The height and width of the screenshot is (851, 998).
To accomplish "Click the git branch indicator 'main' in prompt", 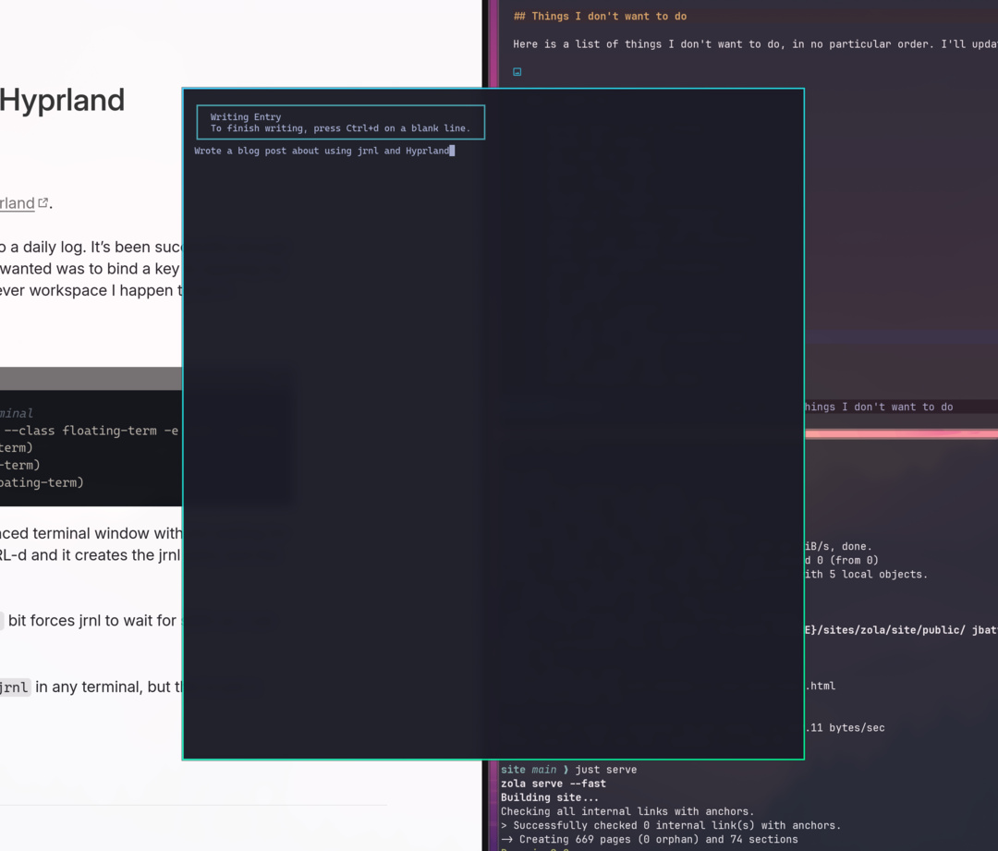I will coord(543,769).
